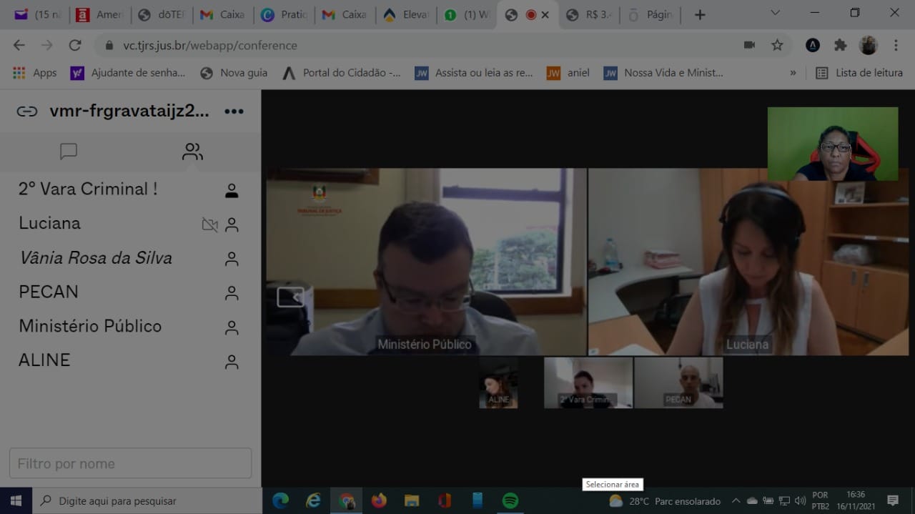Image resolution: width=915 pixels, height=514 pixels.
Task: Open the Chrome extensions puzzle icon
Action: [840, 45]
